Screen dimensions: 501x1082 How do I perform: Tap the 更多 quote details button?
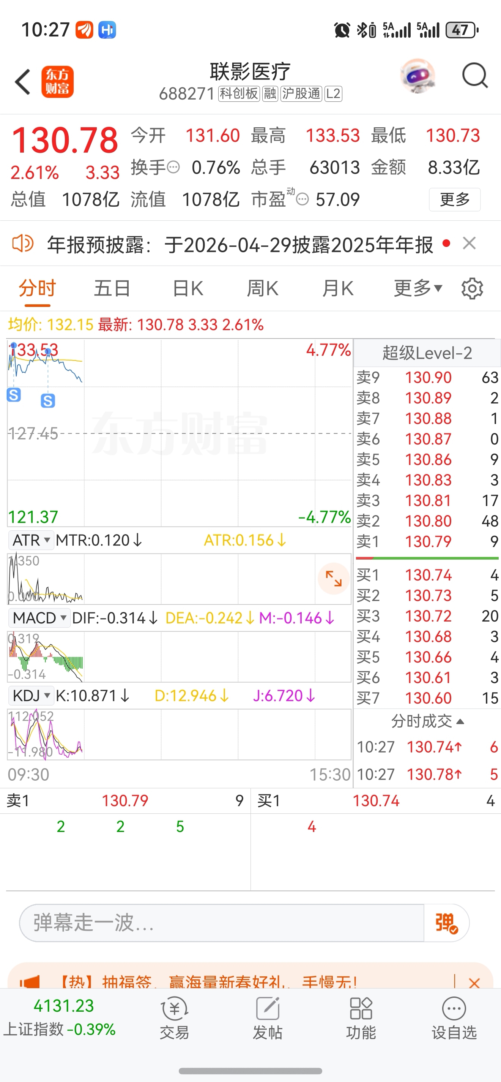tap(454, 199)
